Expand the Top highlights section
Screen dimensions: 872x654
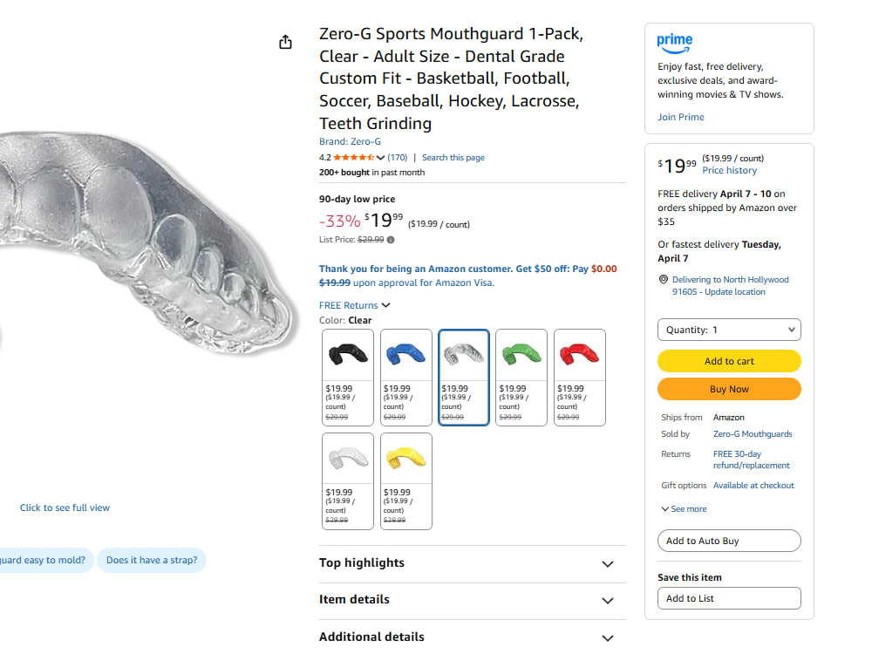point(472,563)
